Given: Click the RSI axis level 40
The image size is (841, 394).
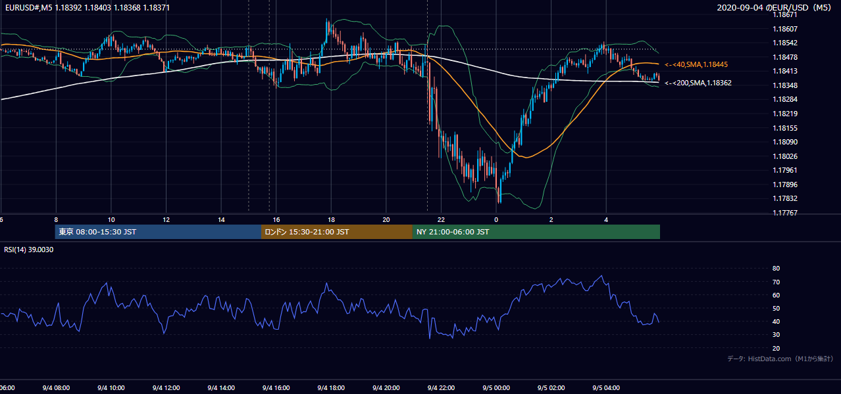Looking at the screenshot, I should (x=776, y=321).
